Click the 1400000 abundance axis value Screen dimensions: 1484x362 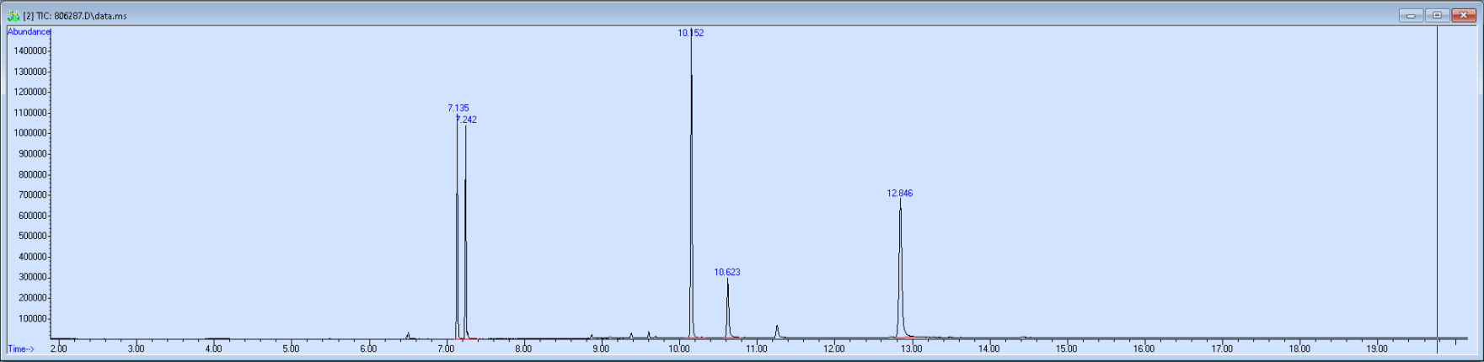pos(29,51)
